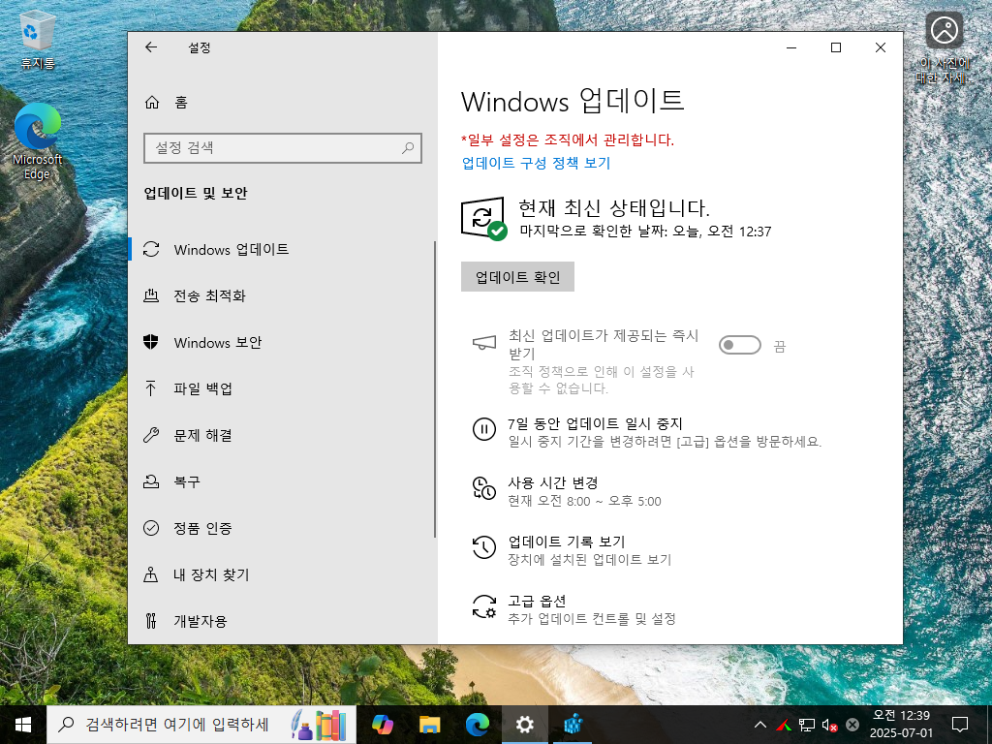Click the update status icon with green check
The image size is (992, 744).
(483, 219)
